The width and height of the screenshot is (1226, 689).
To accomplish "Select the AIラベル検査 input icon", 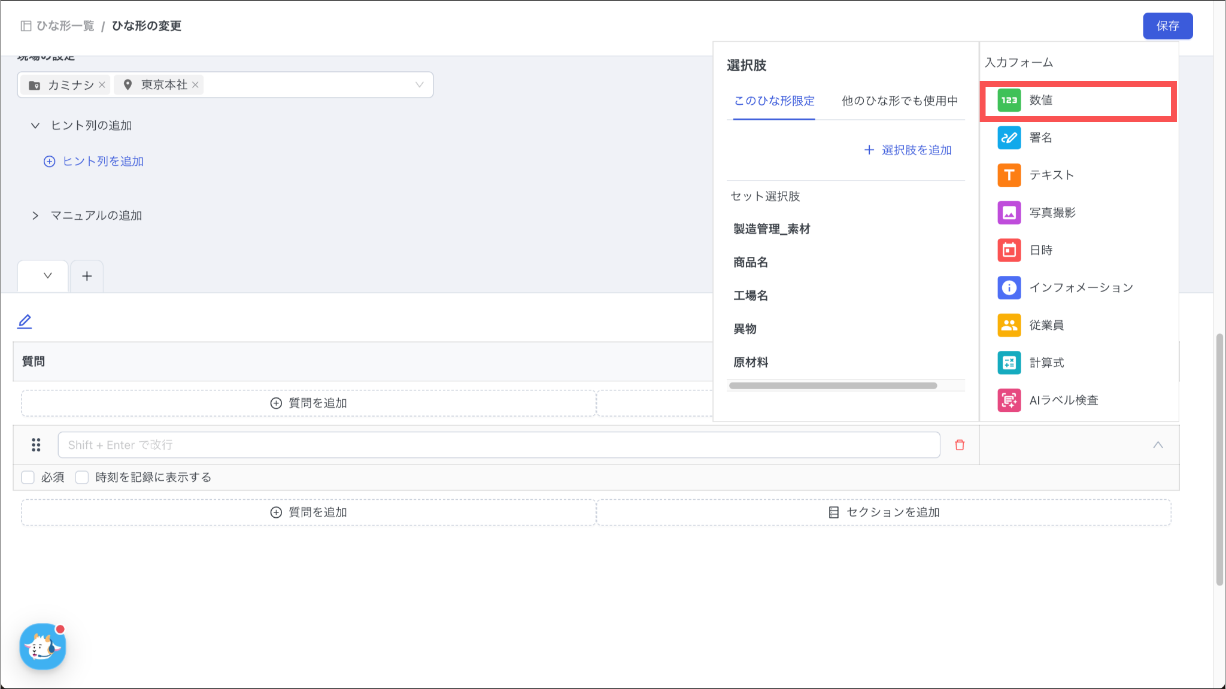I will 1009,400.
